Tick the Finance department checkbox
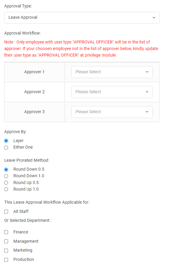 (x=6, y=232)
